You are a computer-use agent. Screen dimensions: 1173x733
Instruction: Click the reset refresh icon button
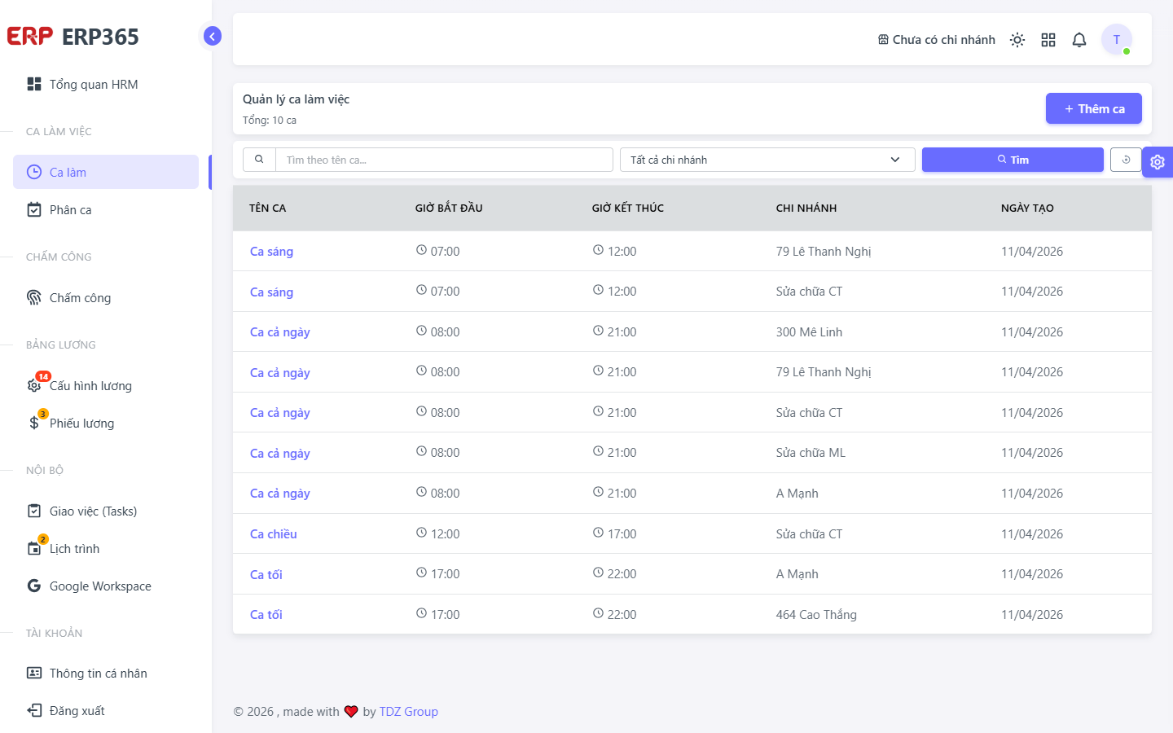[1126, 160]
